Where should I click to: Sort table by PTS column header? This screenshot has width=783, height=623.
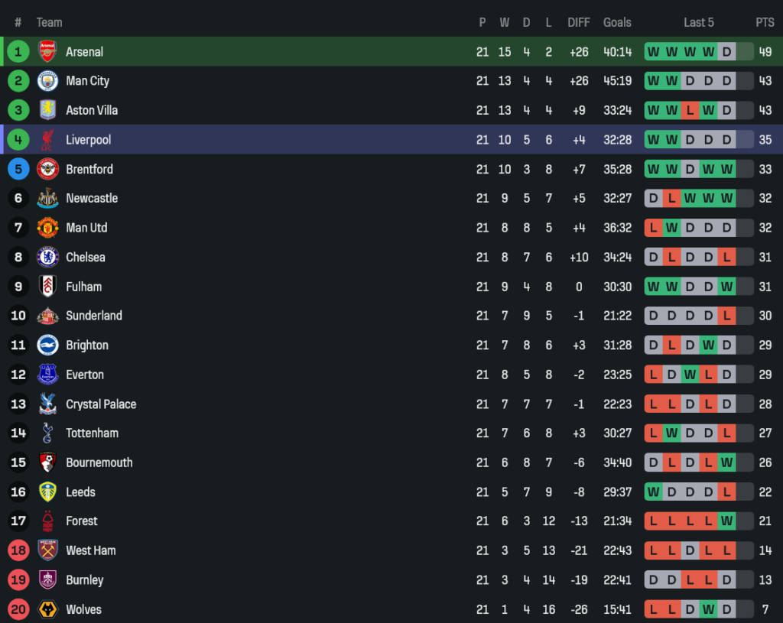(x=765, y=22)
